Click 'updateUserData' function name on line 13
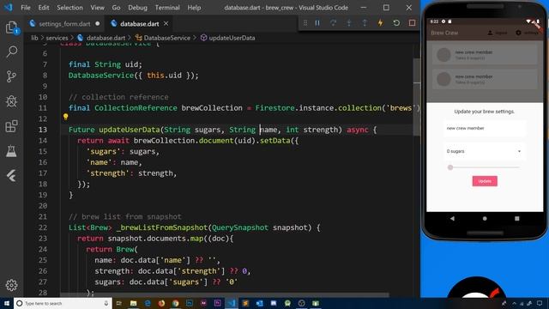 coord(130,130)
